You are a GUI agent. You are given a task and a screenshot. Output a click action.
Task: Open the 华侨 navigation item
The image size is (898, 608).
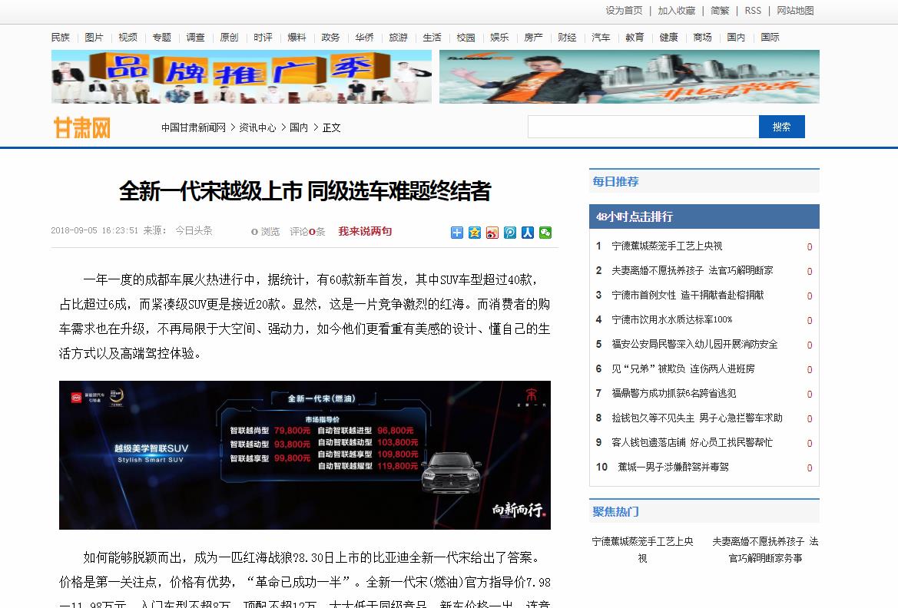364,37
